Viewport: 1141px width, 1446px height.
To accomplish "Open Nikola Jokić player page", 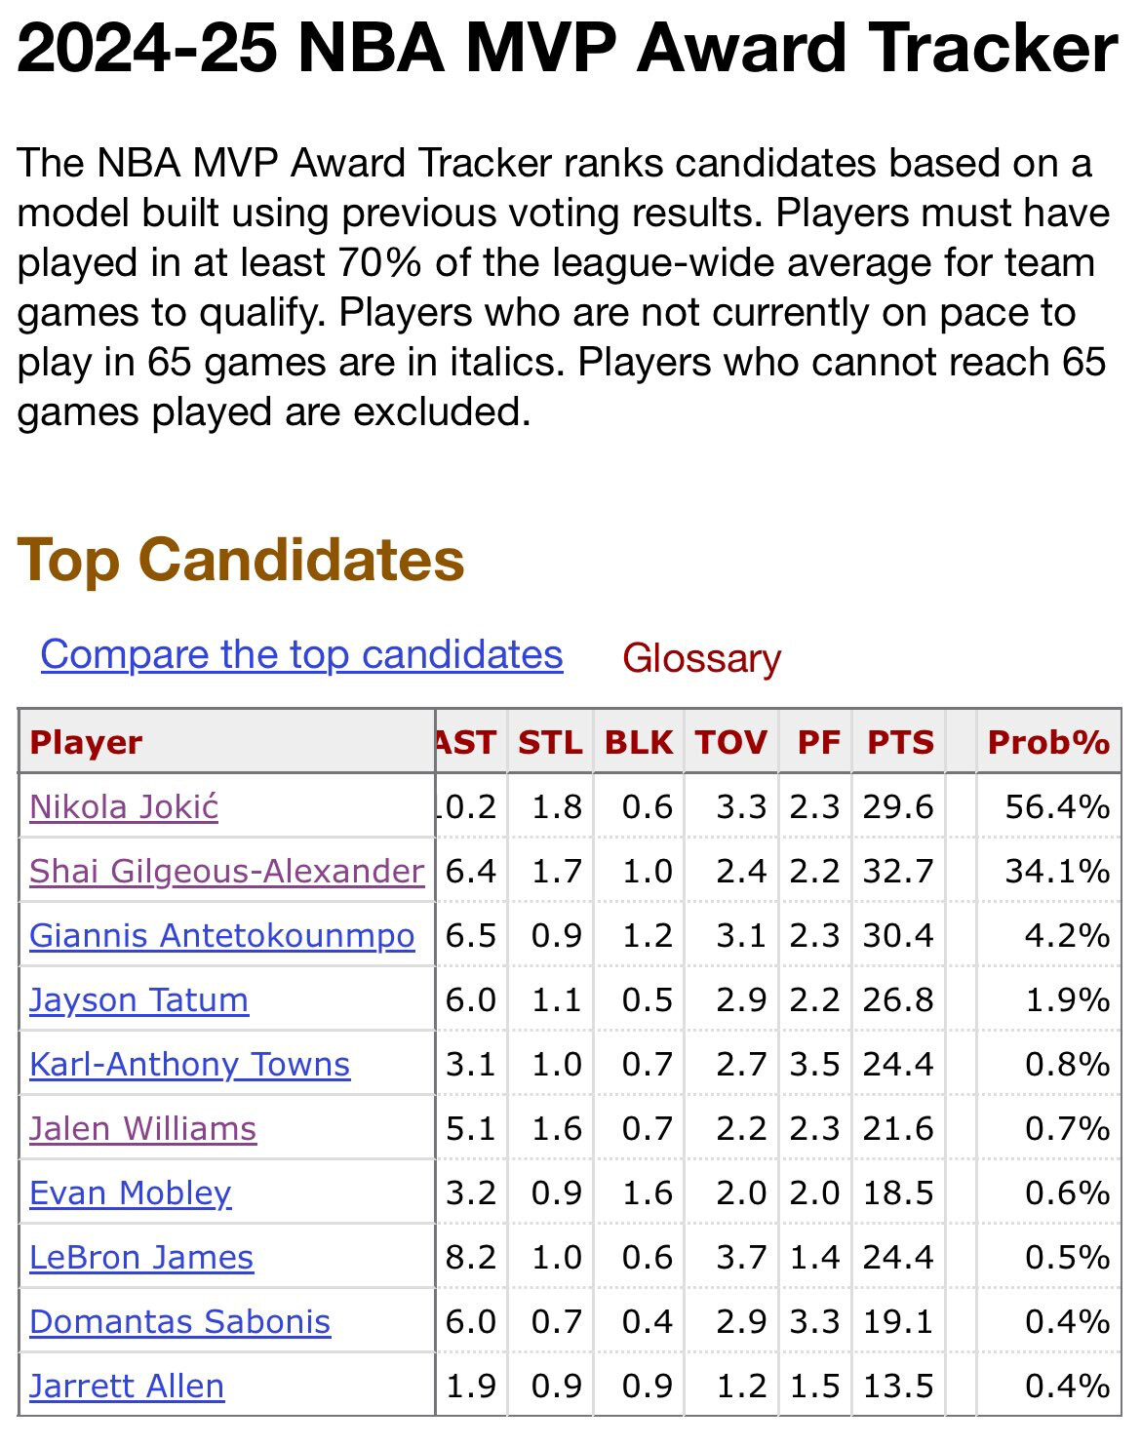I will pos(124,806).
